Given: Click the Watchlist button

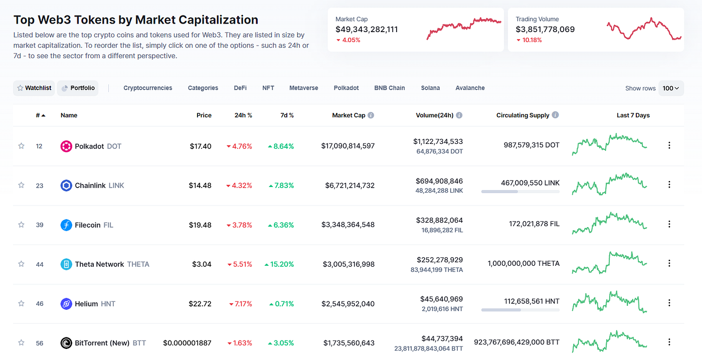Looking at the screenshot, I should pos(34,88).
